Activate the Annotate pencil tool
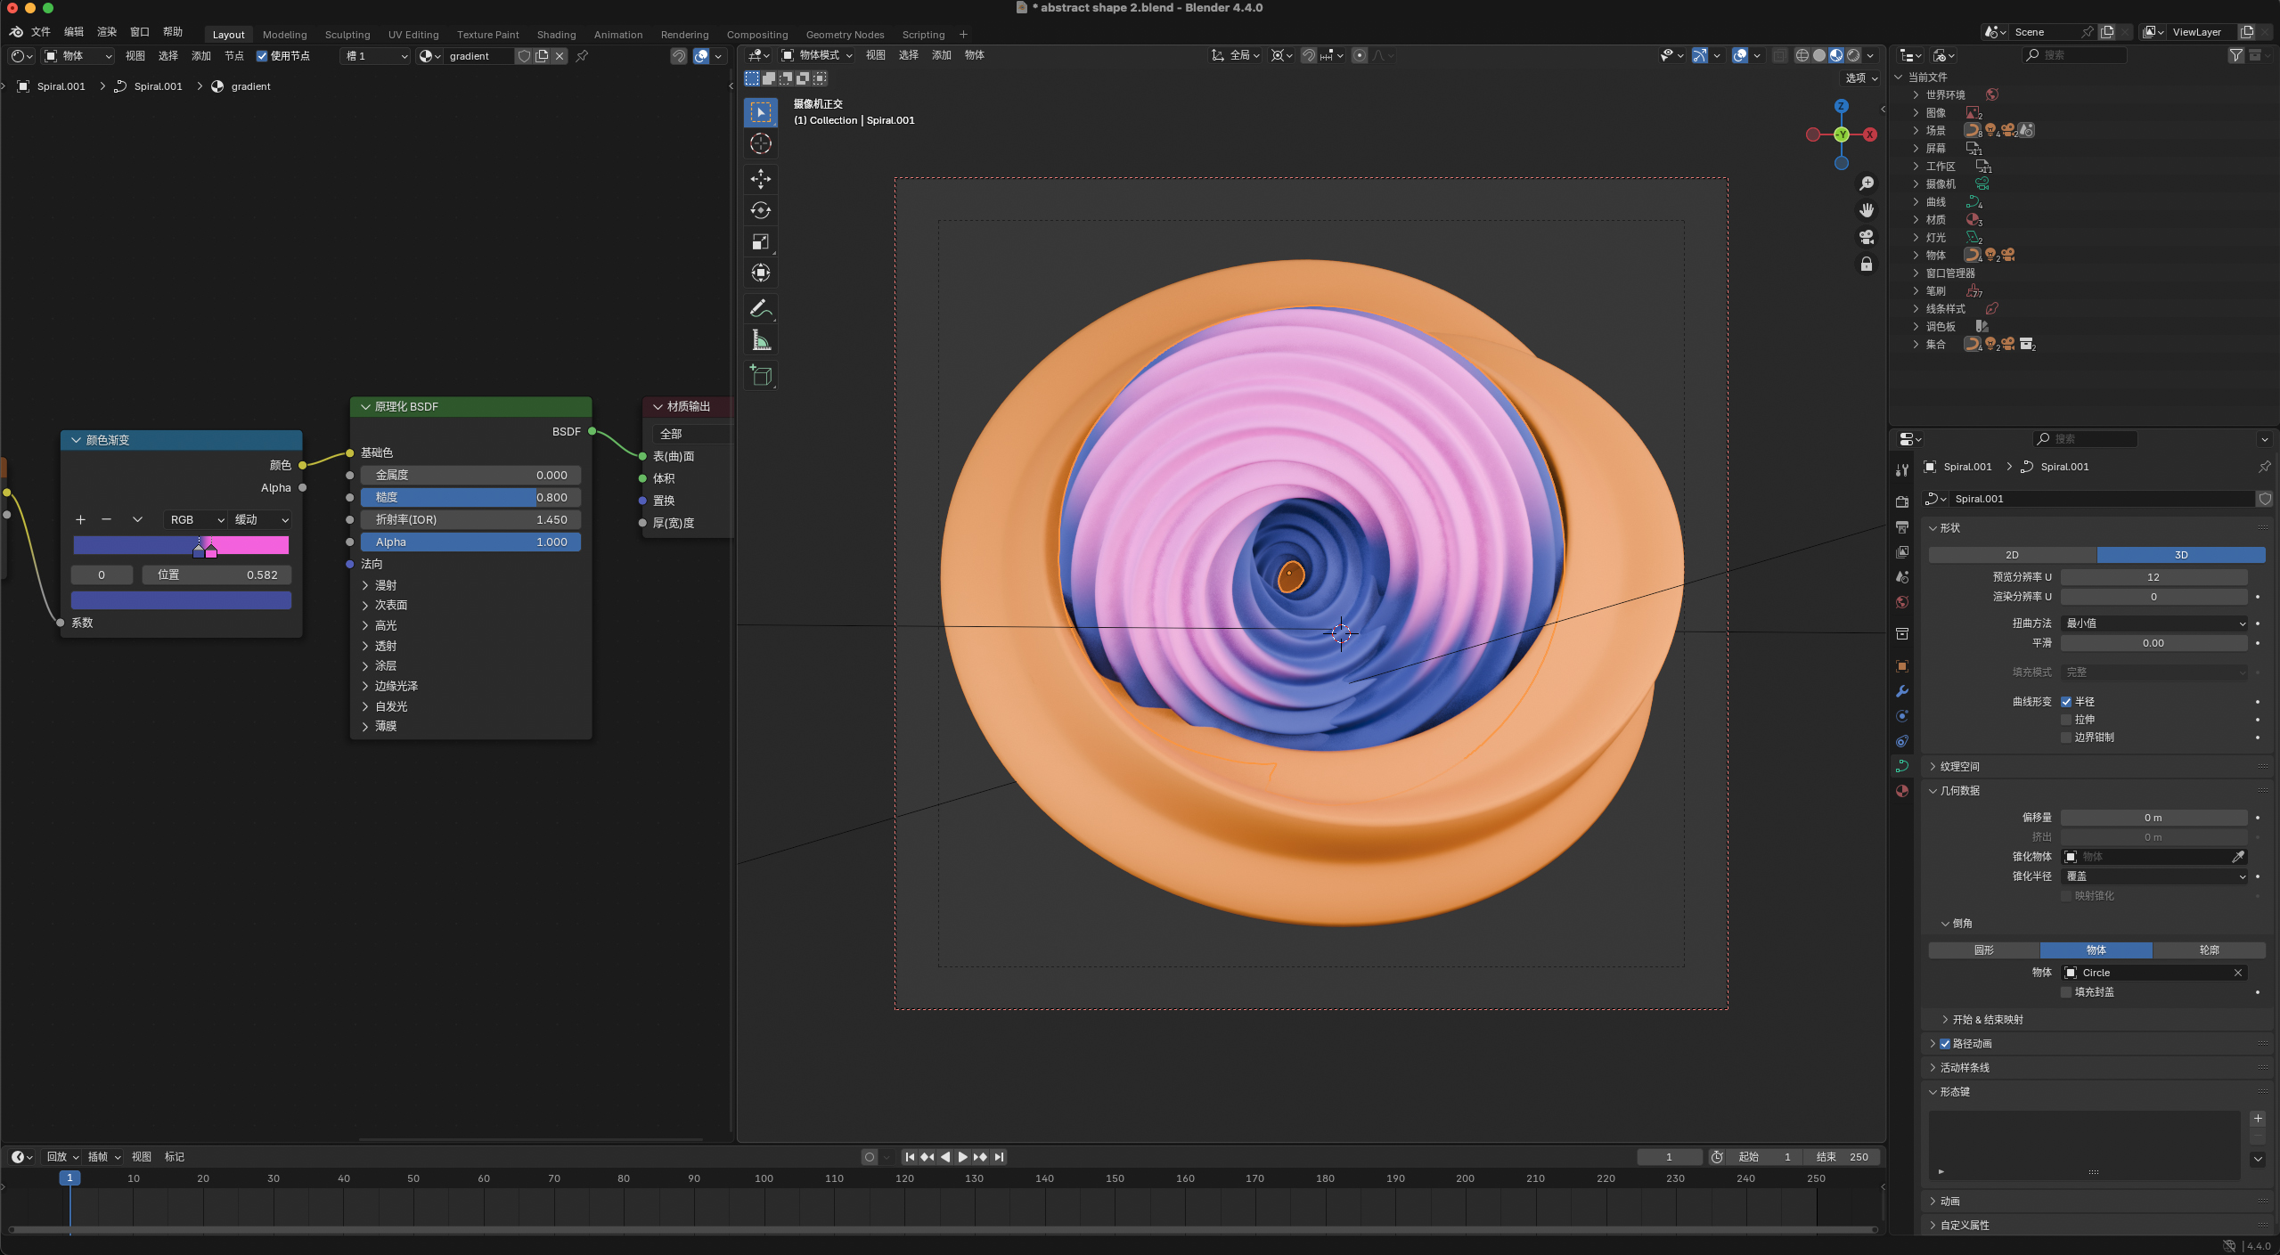This screenshot has height=1255, width=2280. pyautogui.click(x=760, y=308)
